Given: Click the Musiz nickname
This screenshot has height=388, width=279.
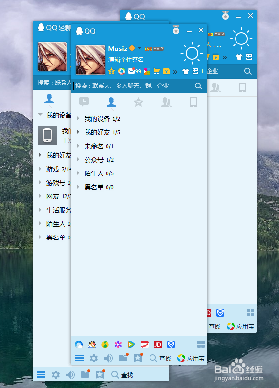Looking at the screenshot, I should point(118,48).
